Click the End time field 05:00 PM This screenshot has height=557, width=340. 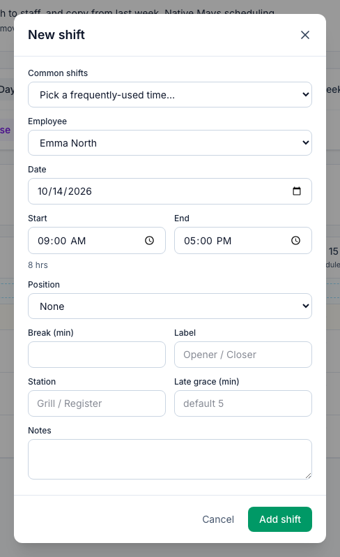(243, 241)
